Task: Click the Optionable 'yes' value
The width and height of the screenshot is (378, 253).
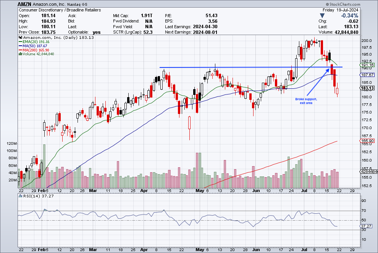Action: 97,32
